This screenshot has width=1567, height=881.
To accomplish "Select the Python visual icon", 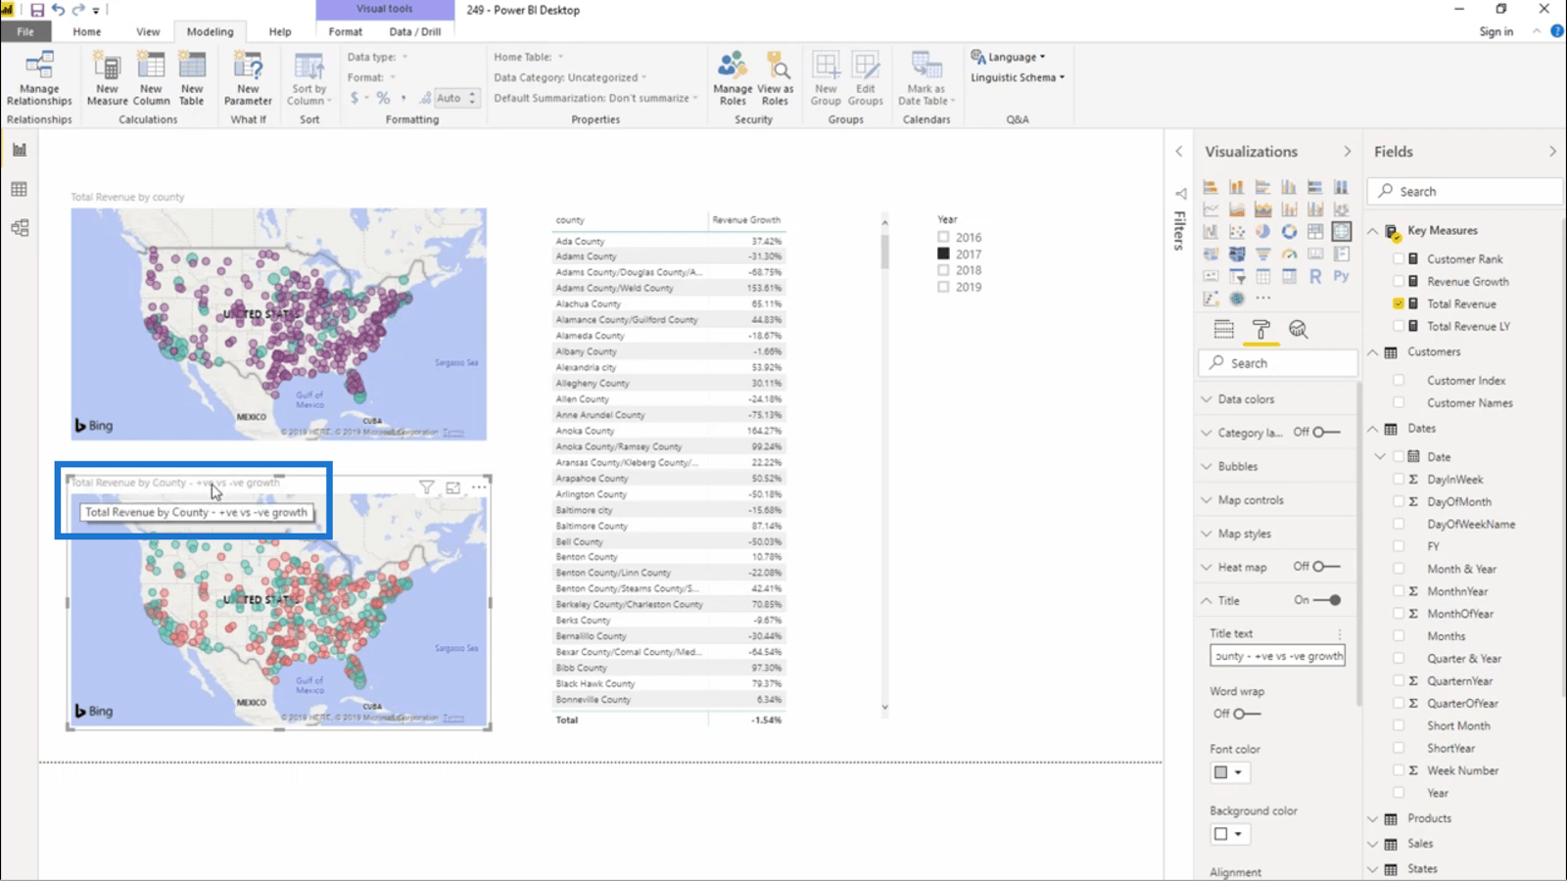I will 1341,276.
